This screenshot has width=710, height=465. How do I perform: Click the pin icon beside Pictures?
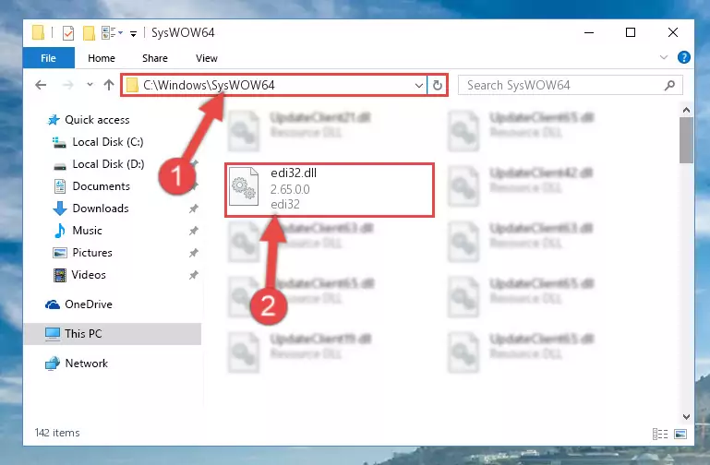(193, 253)
